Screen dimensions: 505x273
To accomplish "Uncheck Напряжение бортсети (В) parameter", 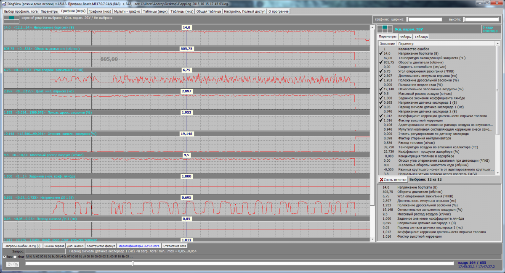I will [x=381, y=54].
